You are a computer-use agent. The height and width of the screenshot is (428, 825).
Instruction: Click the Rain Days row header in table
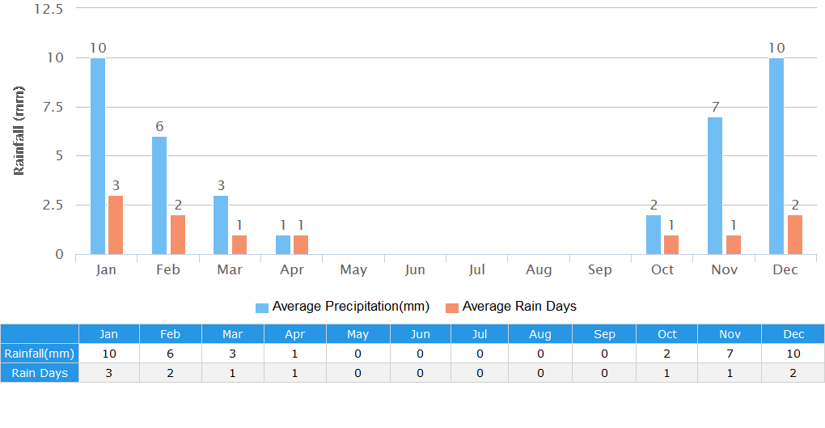pyautogui.click(x=40, y=373)
